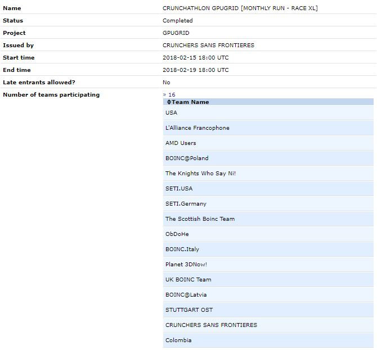The image size is (377, 350).
Task: Click the Number of teams participating label
Action: 51,94
